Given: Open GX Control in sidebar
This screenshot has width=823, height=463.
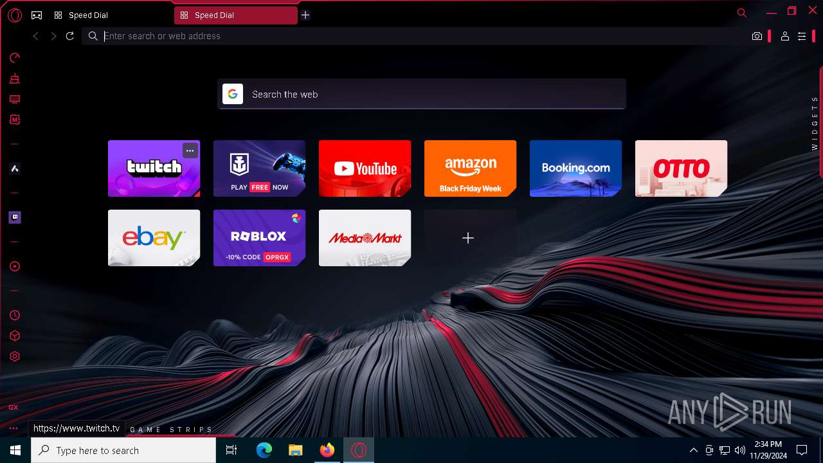Looking at the screenshot, I should (x=15, y=58).
